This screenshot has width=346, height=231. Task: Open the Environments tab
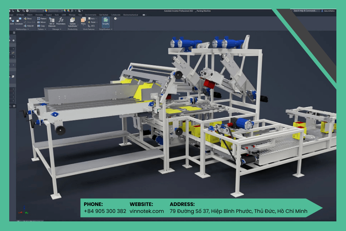coord(91,15)
